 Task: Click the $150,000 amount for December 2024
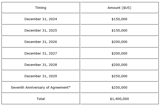119,19
